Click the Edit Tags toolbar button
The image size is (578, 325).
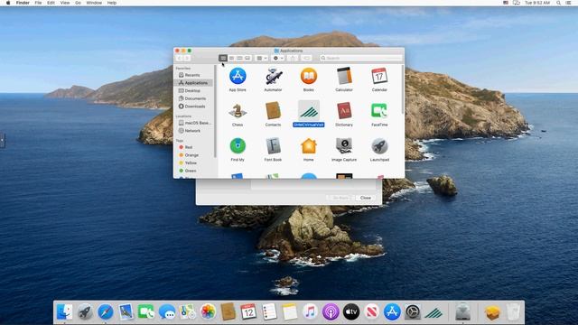click(306, 58)
